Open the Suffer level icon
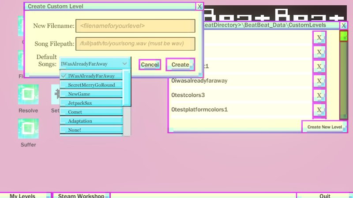Screen dimensions: 353x198 (28, 128)
